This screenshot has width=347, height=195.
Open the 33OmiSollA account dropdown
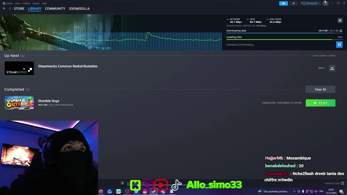[312, 3]
